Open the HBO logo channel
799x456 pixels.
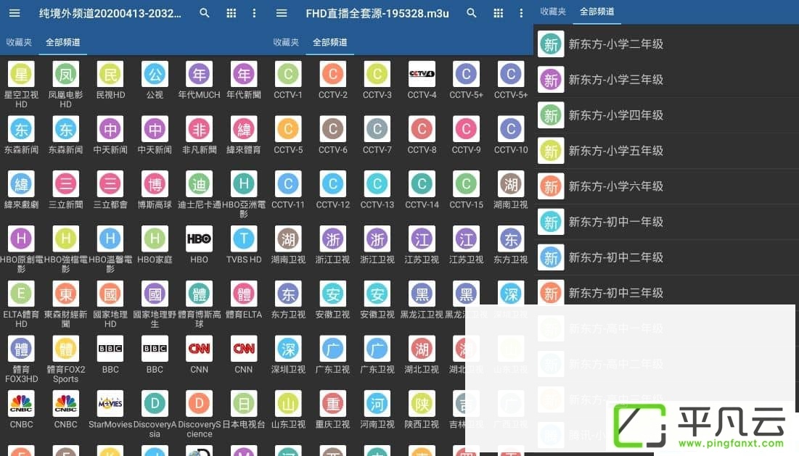200,245
